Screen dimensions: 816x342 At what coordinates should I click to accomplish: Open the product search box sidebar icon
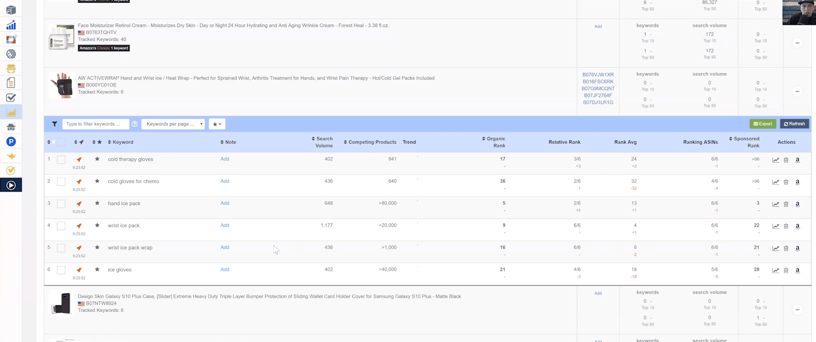(11, 10)
